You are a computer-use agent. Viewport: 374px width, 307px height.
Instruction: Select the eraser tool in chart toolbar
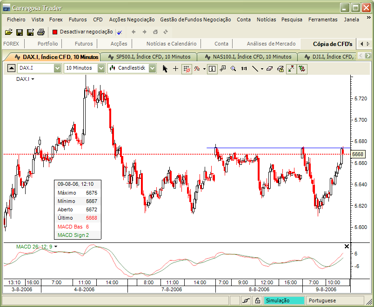coord(269,68)
